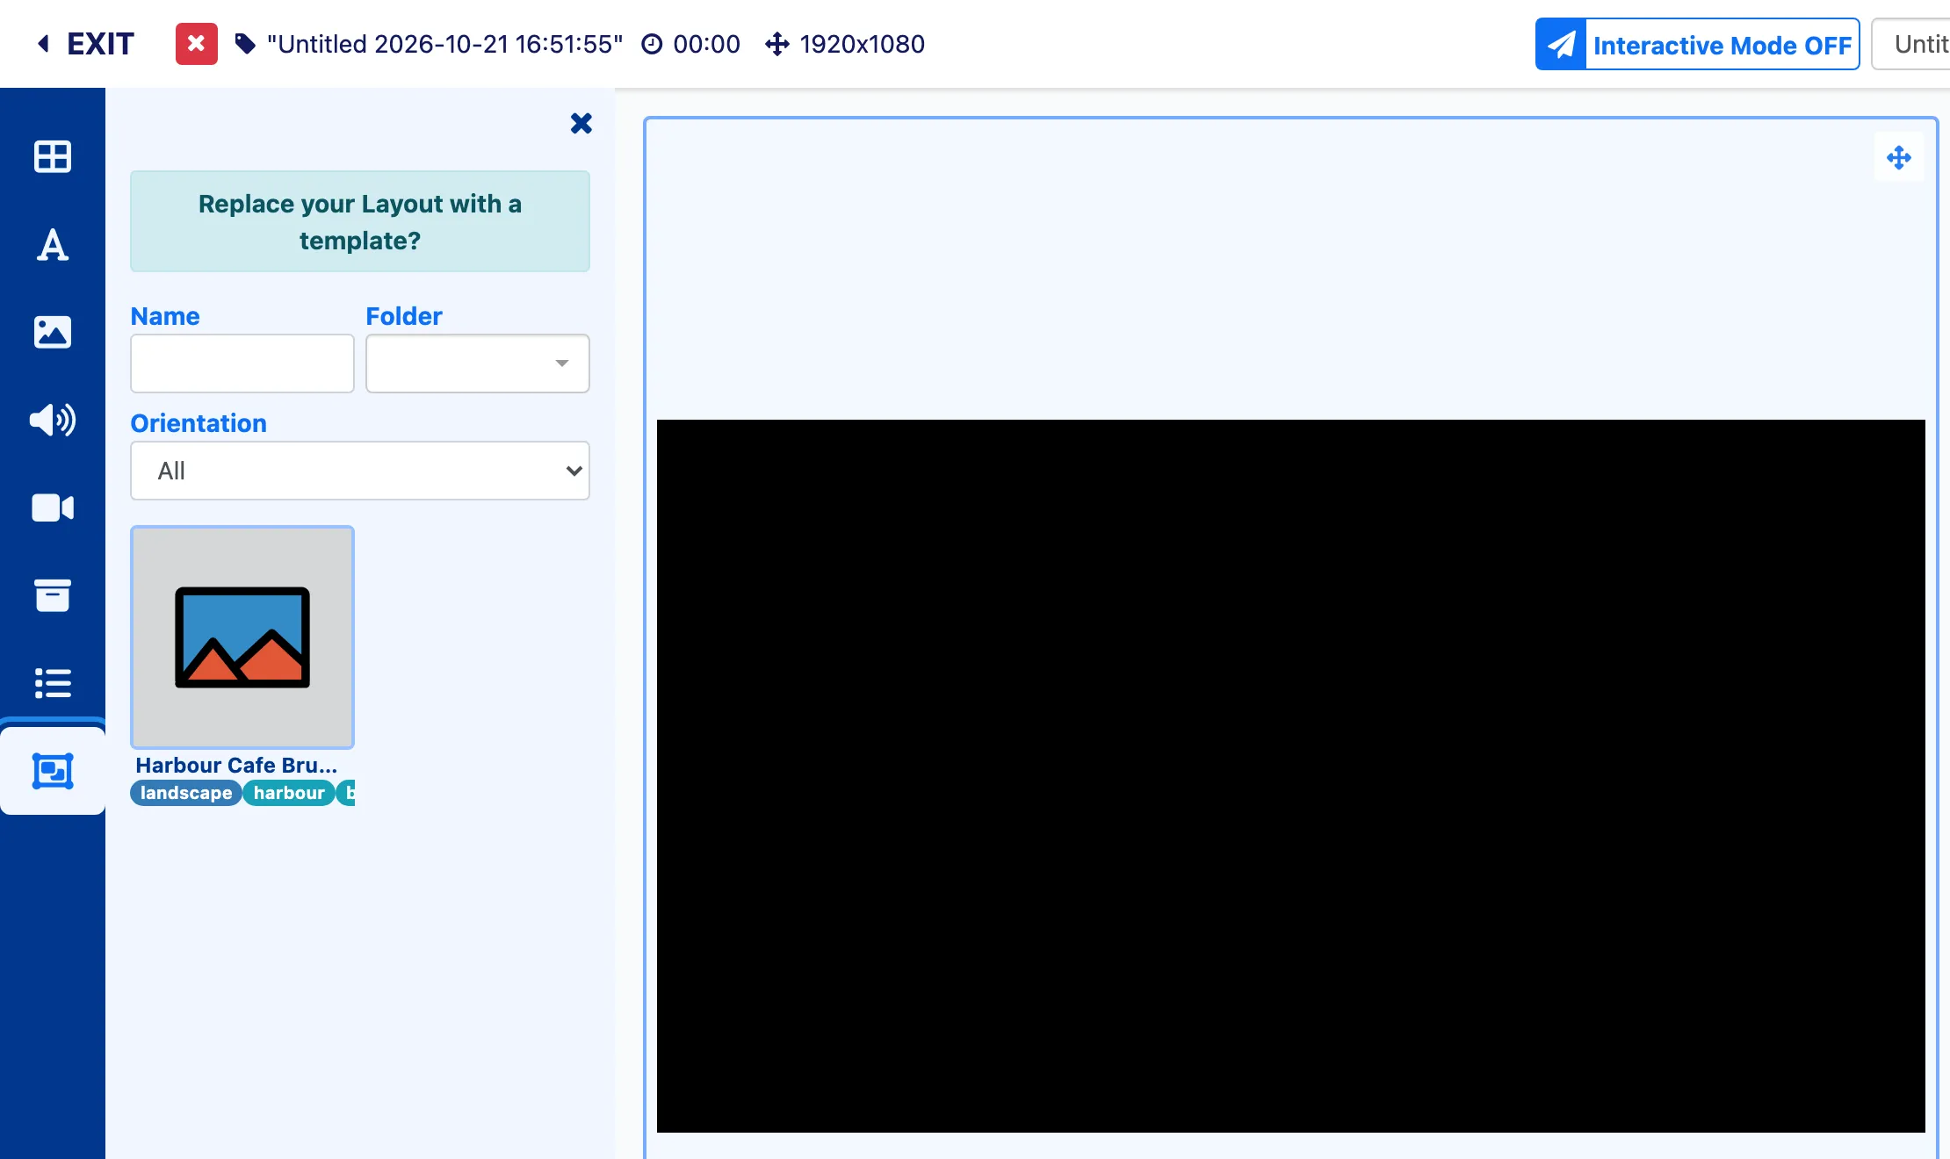
Task: Click the red discard X button
Action: point(197,44)
